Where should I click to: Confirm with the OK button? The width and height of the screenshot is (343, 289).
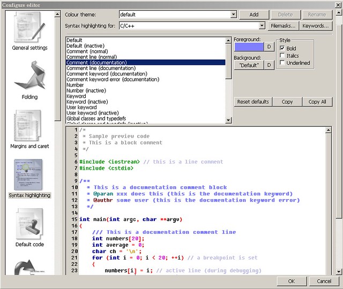[x=292, y=281]
